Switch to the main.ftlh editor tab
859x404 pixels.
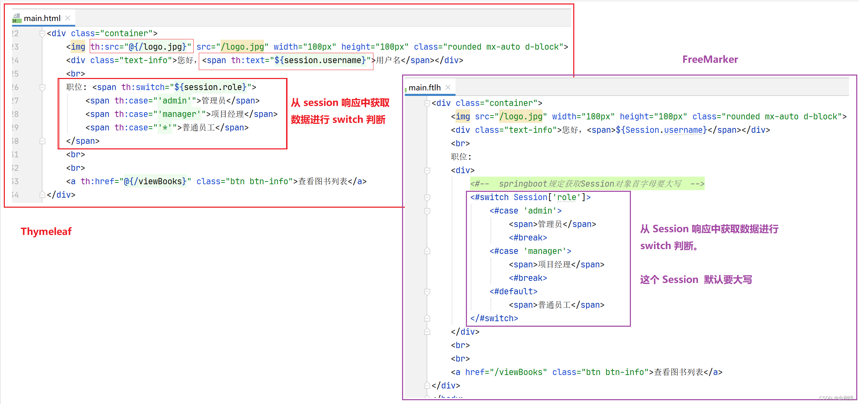[424, 88]
